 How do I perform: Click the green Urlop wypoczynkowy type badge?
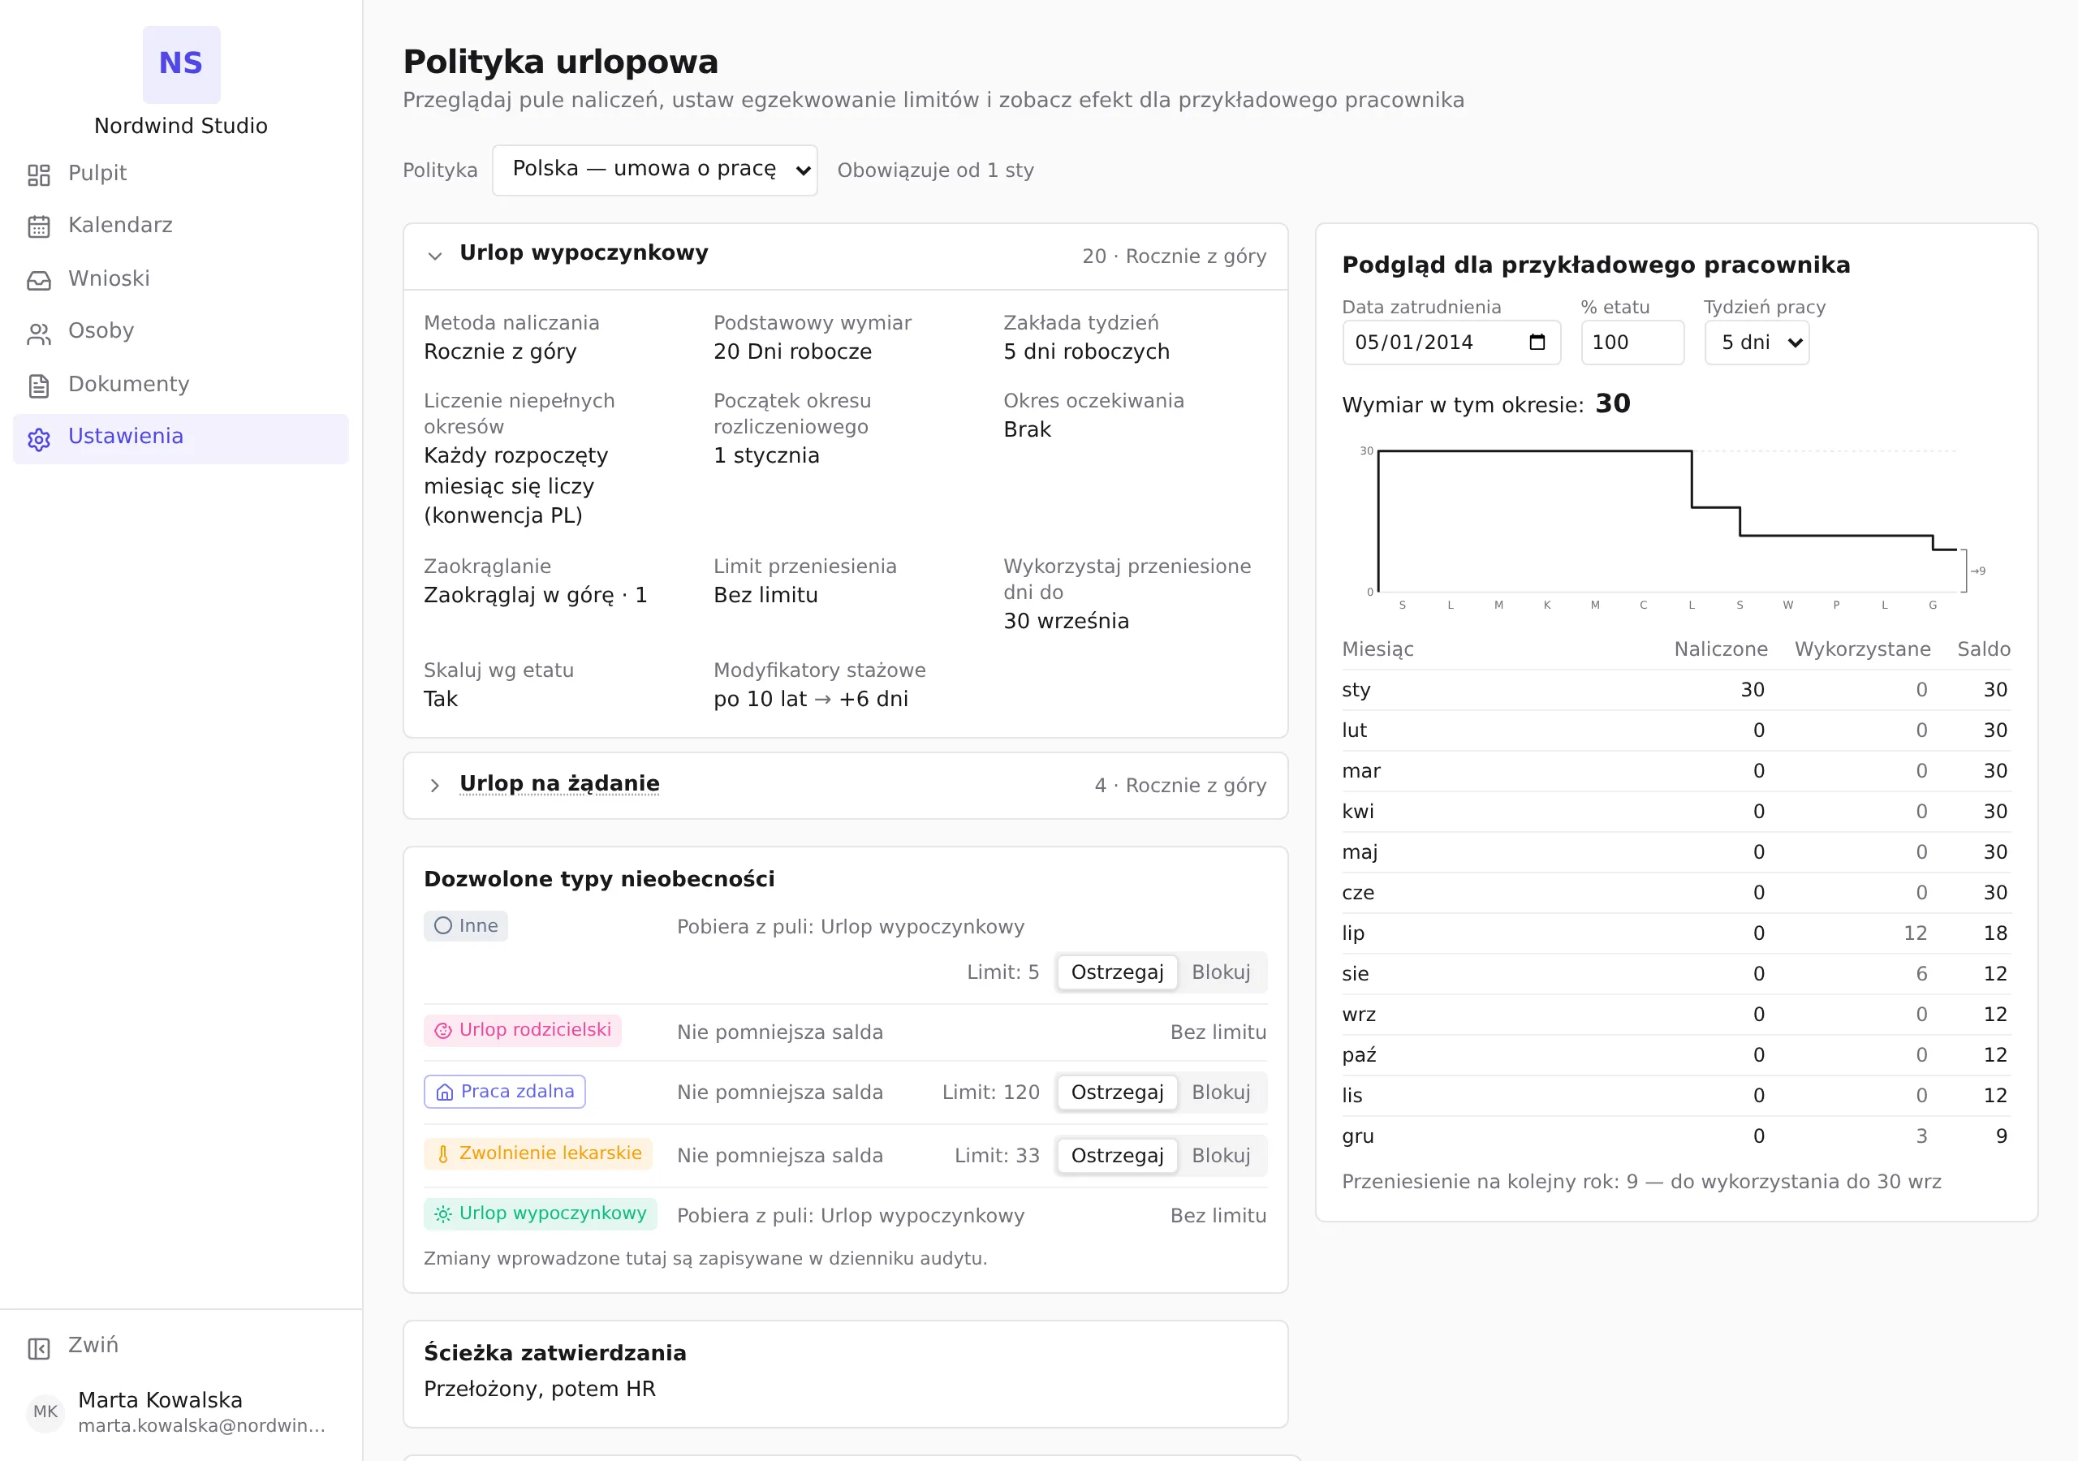click(x=541, y=1214)
